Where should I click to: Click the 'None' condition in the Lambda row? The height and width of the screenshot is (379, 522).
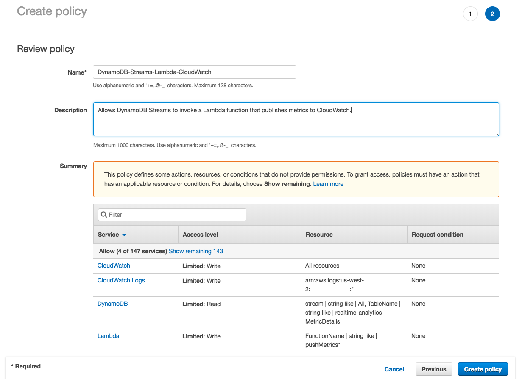(418, 336)
